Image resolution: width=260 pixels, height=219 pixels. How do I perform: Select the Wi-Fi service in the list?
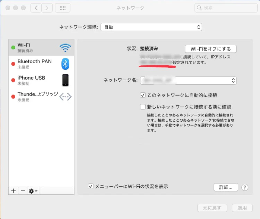pos(41,47)
